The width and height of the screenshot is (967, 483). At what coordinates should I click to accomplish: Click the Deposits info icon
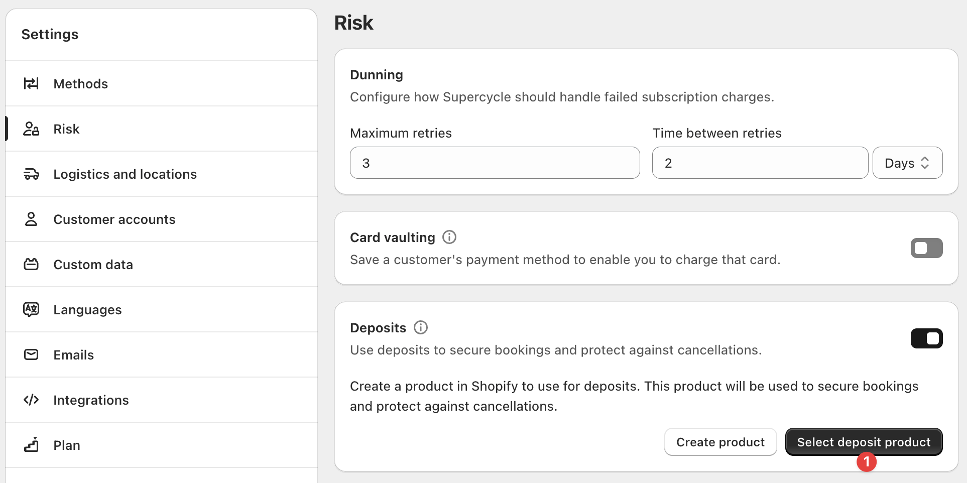tap(421, 327)
